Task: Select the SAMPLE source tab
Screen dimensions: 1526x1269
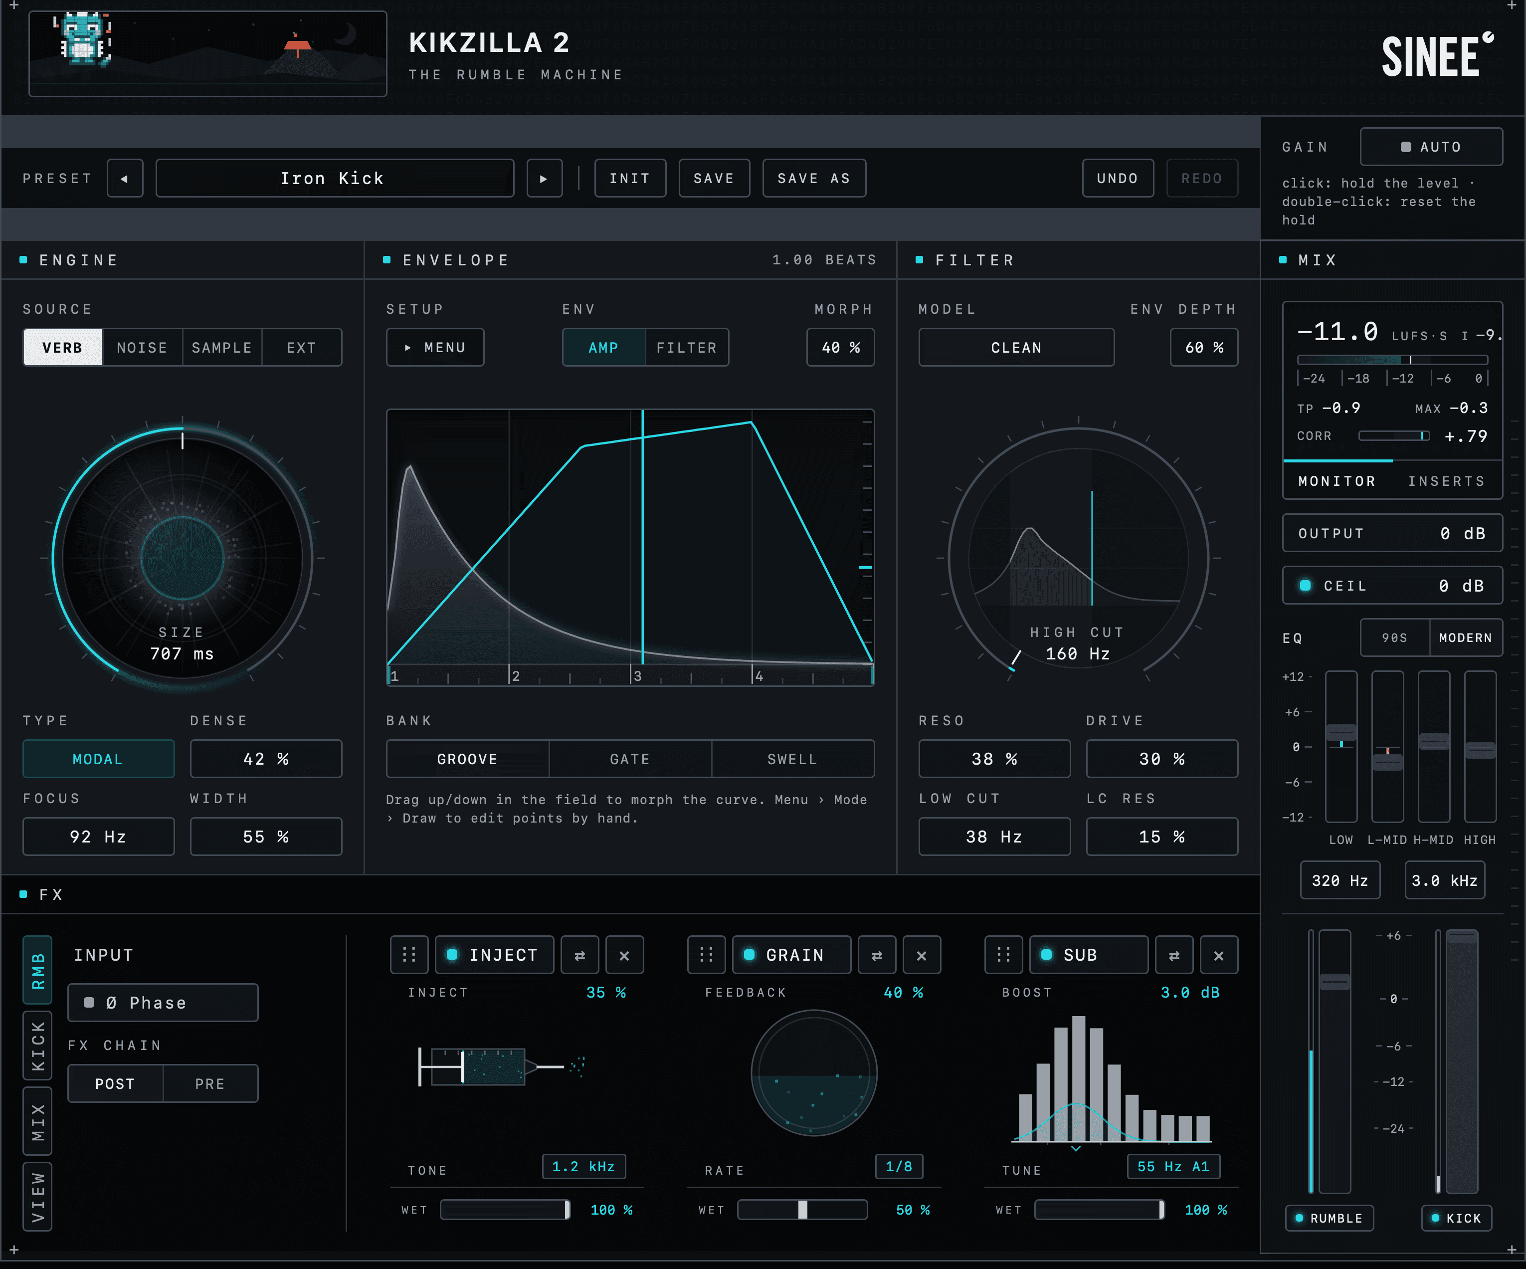Action: point(222,347)
